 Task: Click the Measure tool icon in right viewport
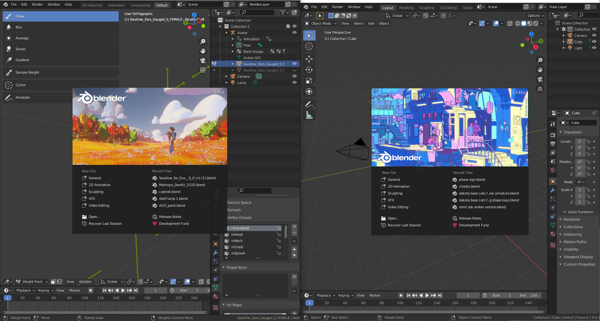(309, 116)
